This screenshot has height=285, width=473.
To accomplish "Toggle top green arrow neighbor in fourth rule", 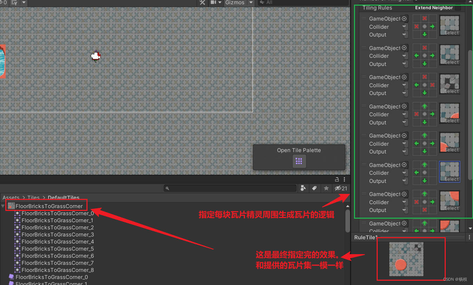I will [424, 106].
